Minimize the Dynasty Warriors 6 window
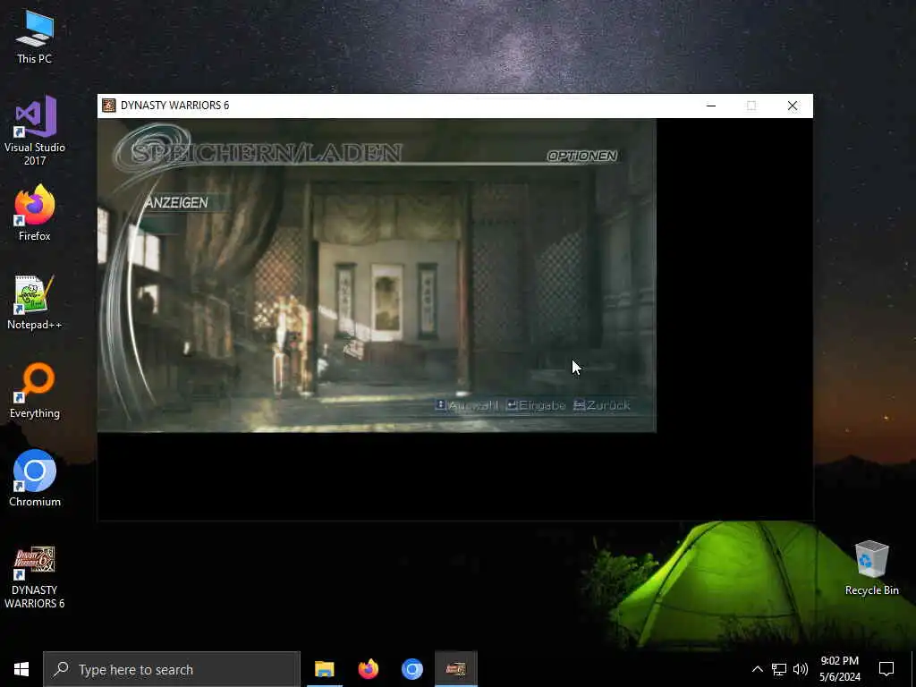Image resolution: width=916 pixels, height=687 pixels. 711,106
